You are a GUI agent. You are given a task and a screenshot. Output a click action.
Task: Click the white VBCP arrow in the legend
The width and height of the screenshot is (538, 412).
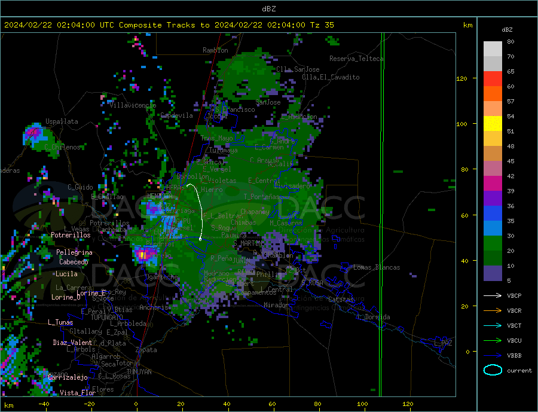pyautogui.click(x=493, y=295)
